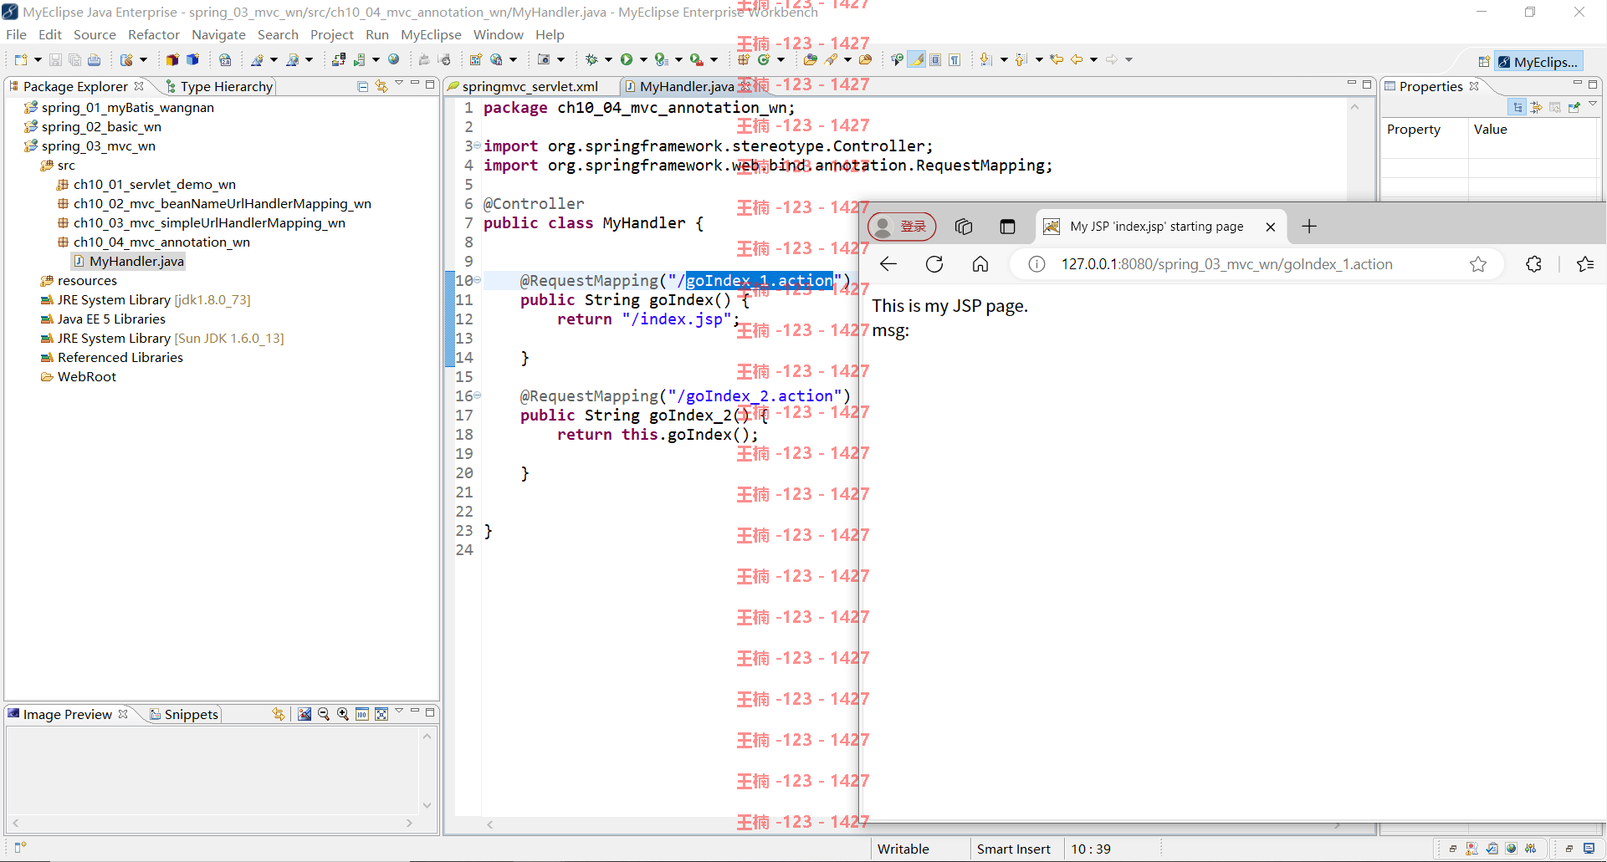Image resolution: width=1607 pixels, height=862 pixels.
Task: Click the Print toolbar icon
Action: [x=95, y=59]
